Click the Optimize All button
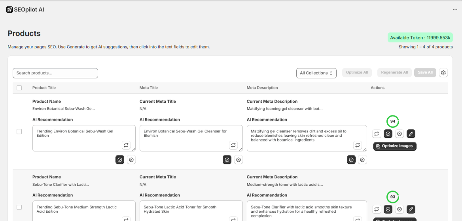 point(357,73)
